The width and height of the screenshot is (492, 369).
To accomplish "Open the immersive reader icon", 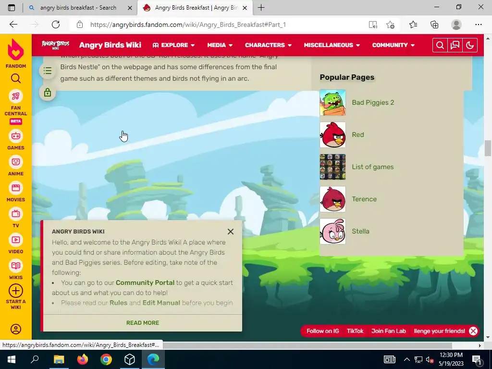I will 373,25.
